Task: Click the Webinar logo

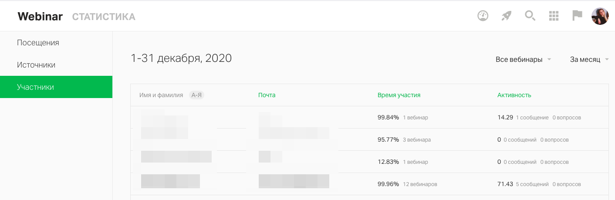Action: (x=40, y=17)
